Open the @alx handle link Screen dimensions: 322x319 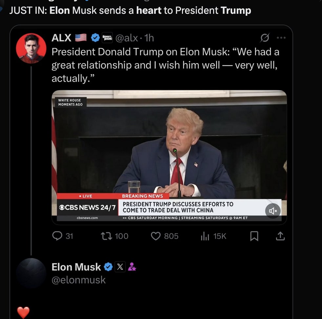pos(127,38)
